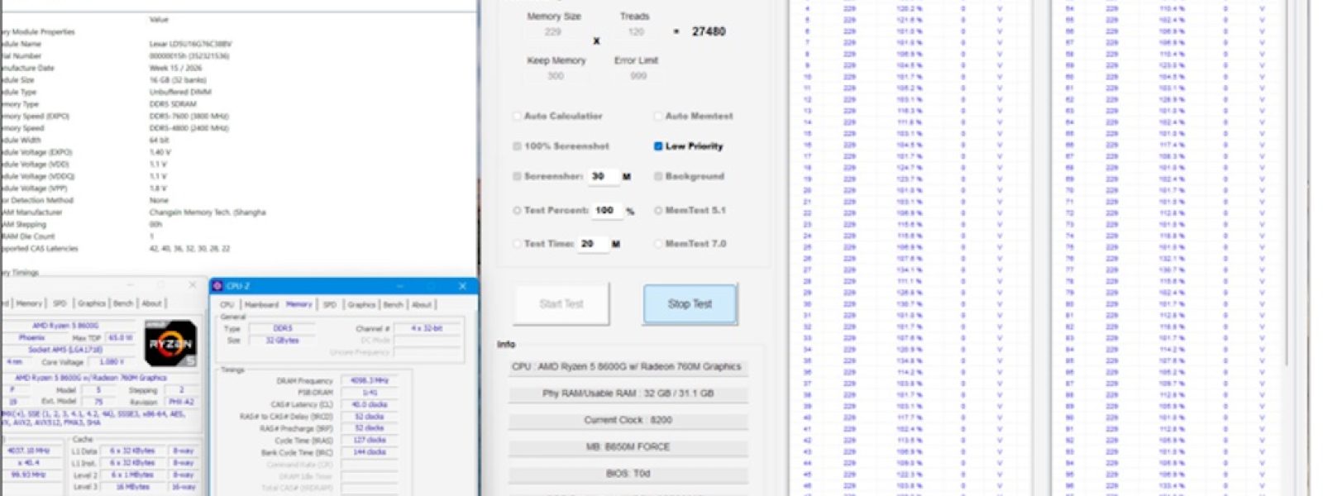
Task: Open the Mainboard tab in CPU-Z
Action: pyautogui.click(x=261, y=305)
